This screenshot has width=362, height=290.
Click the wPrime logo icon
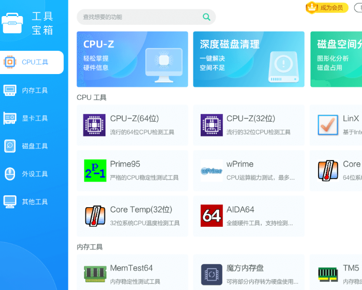coord(212,171)
